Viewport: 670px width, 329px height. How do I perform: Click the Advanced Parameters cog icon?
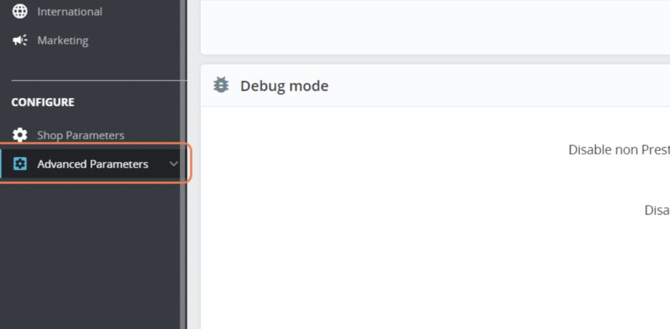coord(20,164)
